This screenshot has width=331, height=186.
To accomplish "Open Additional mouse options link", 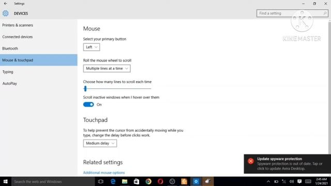I will pos(104,173).
